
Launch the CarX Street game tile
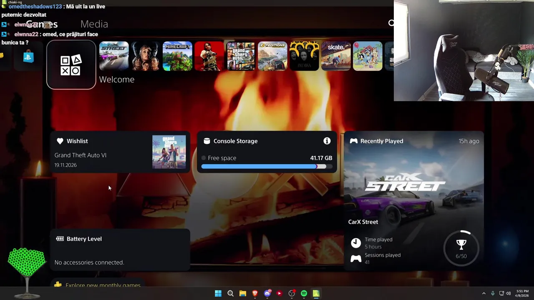tap(114, 56)
